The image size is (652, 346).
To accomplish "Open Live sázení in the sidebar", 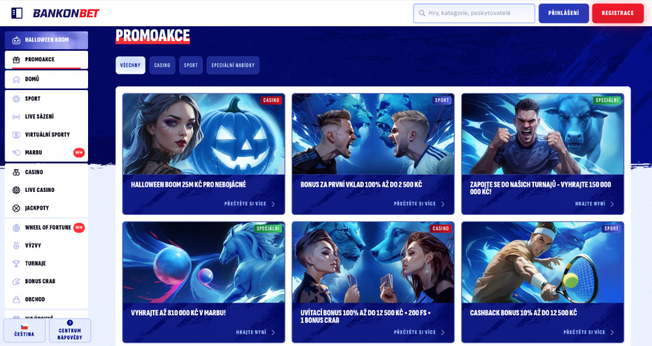I will tap(46, 117).
